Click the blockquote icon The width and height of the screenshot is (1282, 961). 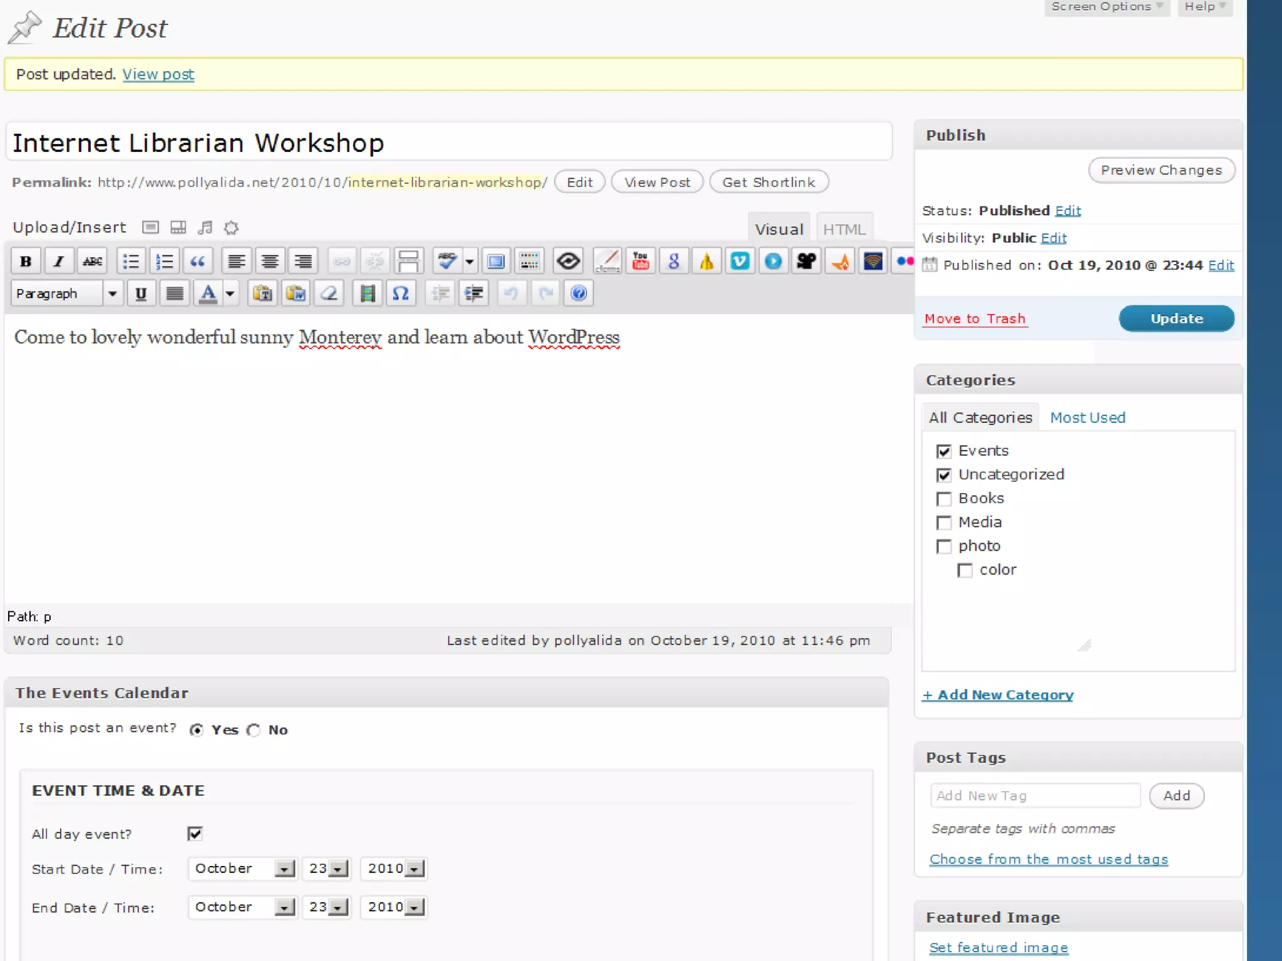click(x=198, y=261)
